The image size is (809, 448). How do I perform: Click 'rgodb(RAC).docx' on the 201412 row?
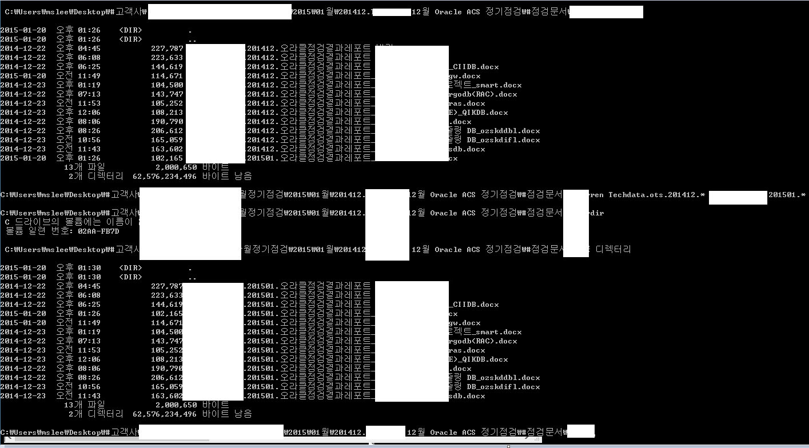click(483, 94)
